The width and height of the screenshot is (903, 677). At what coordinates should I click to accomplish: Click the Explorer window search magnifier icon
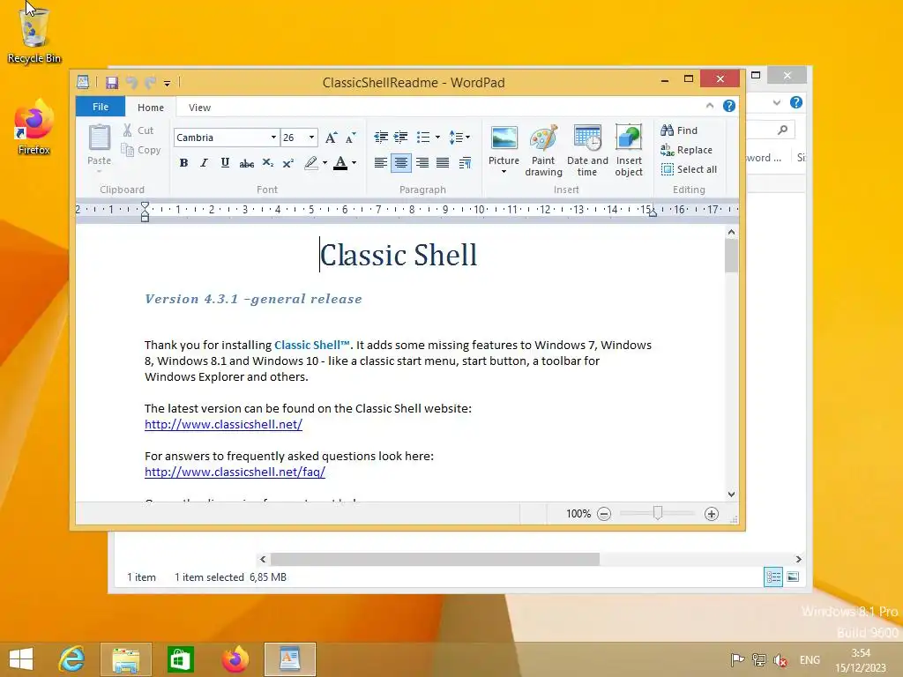tap(782, 130)
